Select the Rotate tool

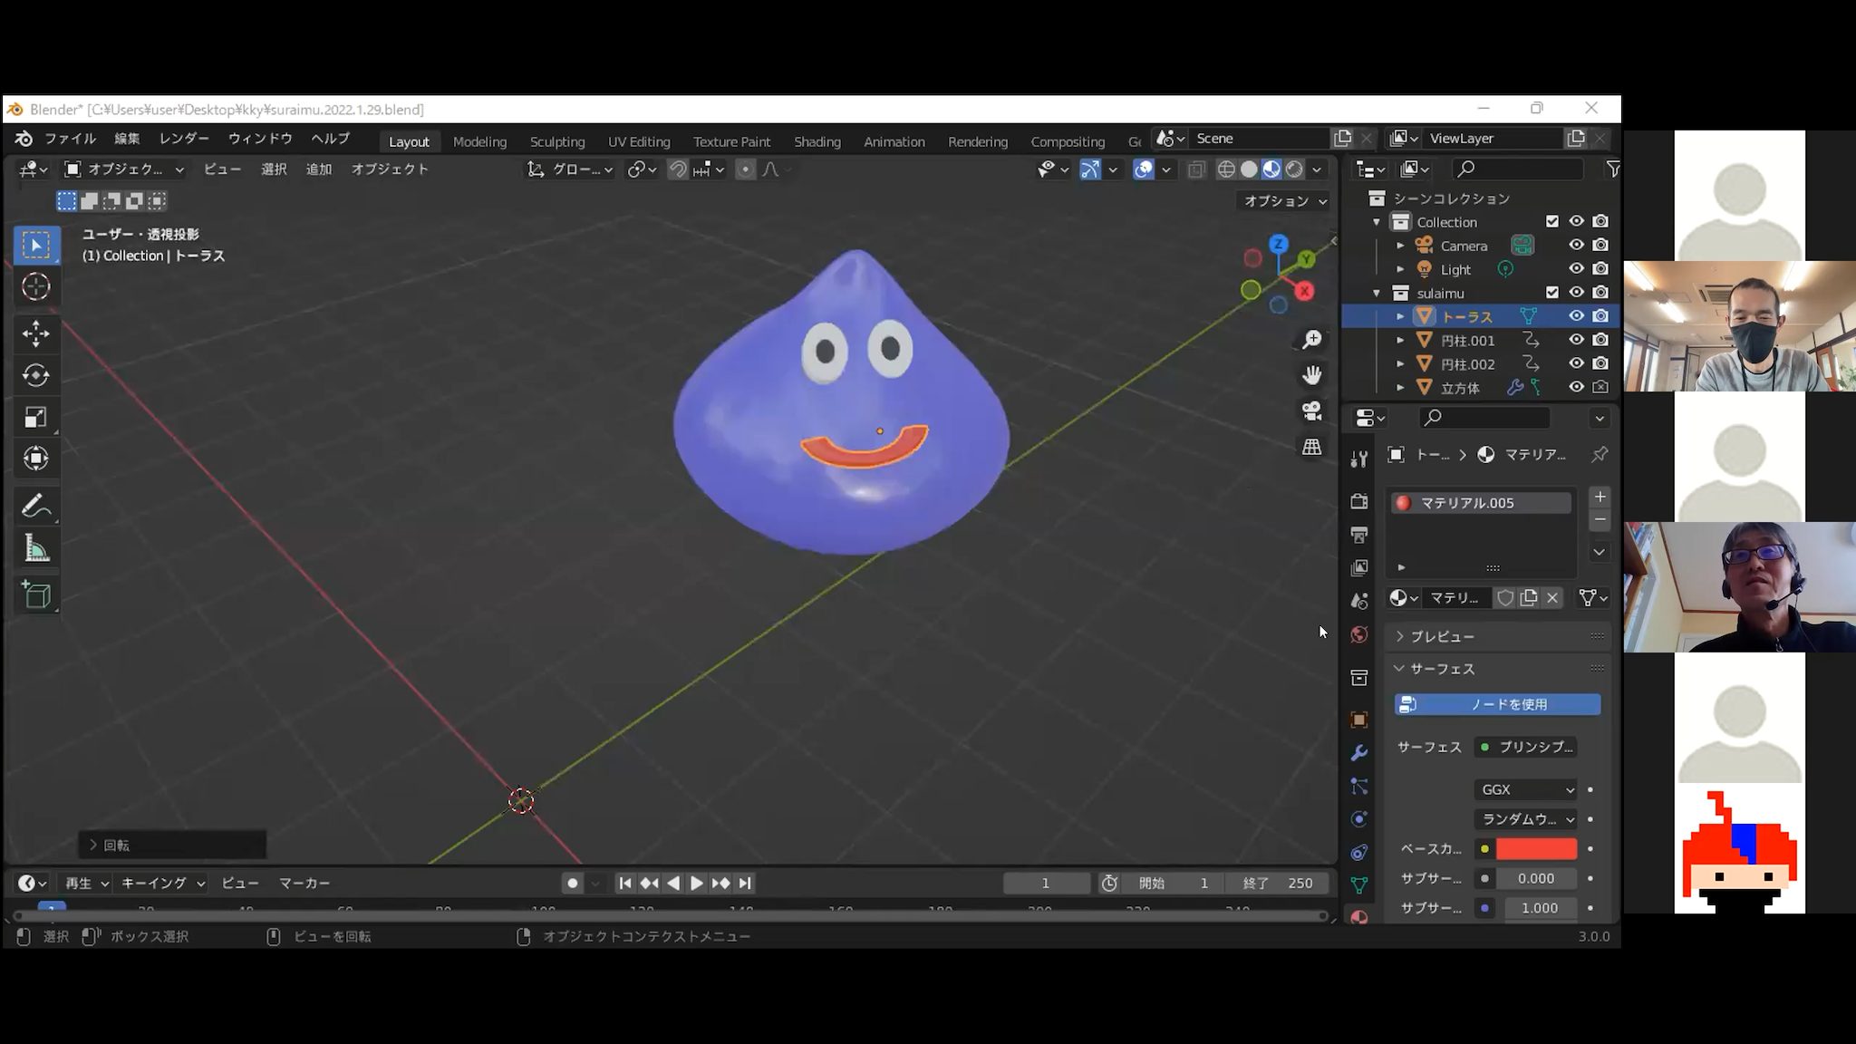pyautogui.click(x=36, y=375)
